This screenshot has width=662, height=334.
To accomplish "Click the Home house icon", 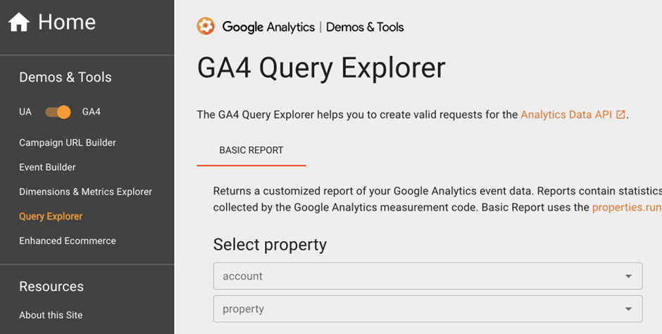I will point(19,23).
